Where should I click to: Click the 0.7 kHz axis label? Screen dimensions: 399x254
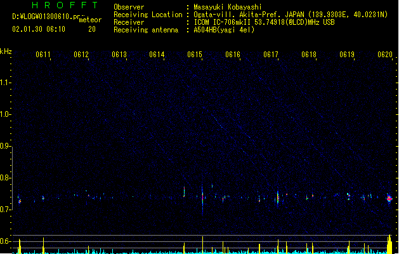[5, 210]
